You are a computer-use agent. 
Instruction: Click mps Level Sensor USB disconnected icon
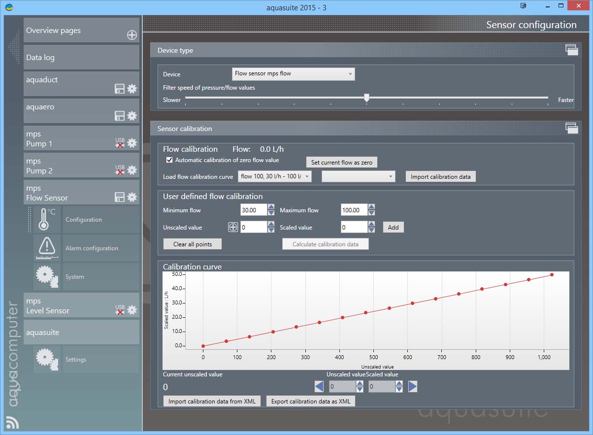pyautogui.click(x=120, y=310)
